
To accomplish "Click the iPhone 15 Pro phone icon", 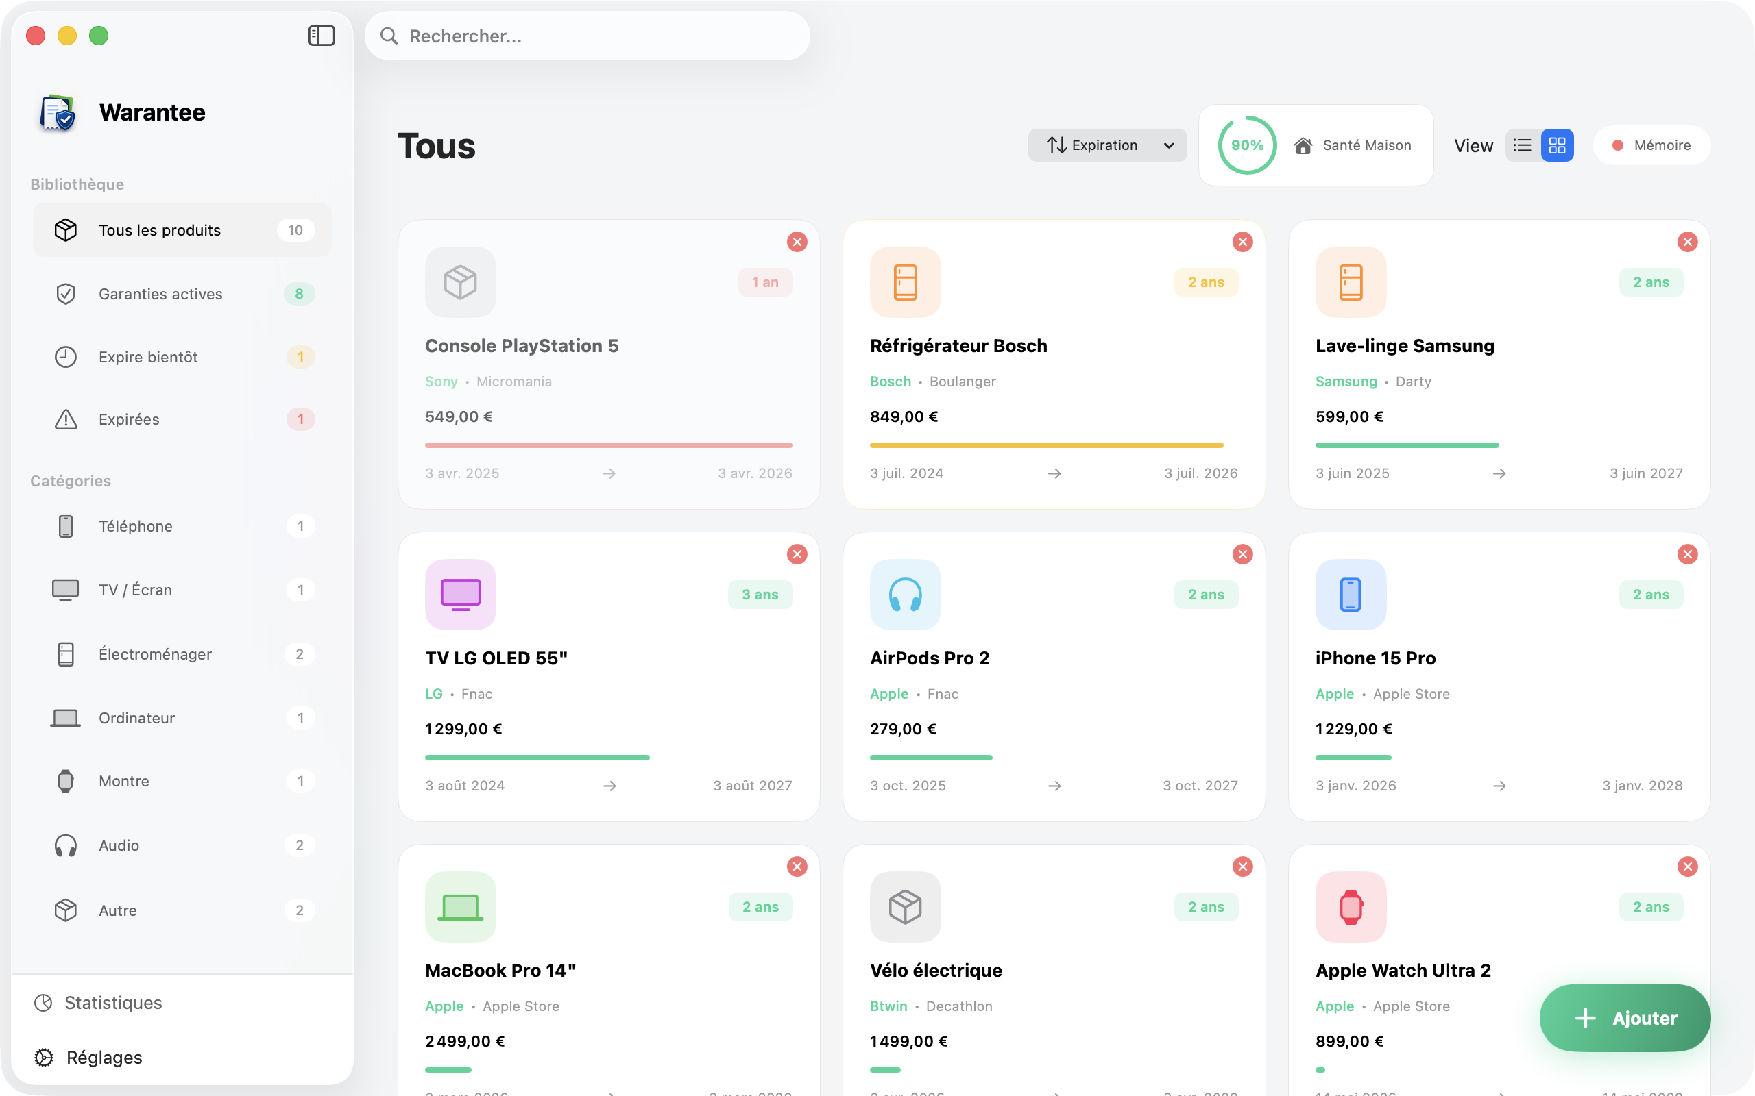I will pyautogui.click(x=1351, y=595).
